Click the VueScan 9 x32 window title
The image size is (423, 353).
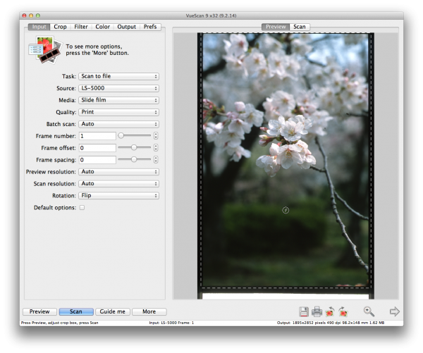pyautogui.click(x=211, y=16)
